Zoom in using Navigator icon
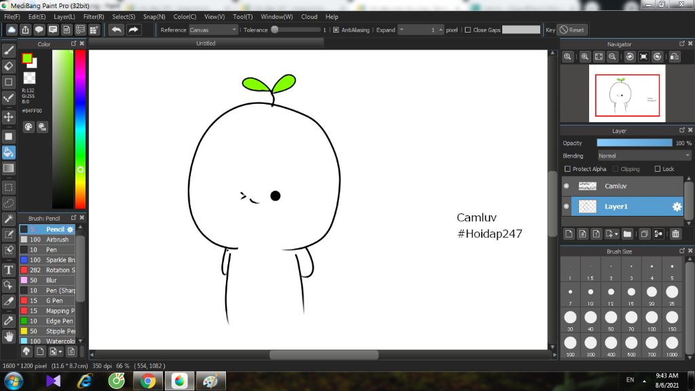The height and width of the screenshot is (391, 695). pyautogui.click(x=584, y=57)
